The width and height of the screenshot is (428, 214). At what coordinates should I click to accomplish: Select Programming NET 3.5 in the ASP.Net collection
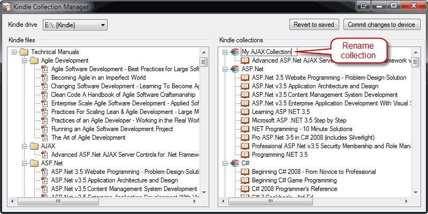coord(280,155)
